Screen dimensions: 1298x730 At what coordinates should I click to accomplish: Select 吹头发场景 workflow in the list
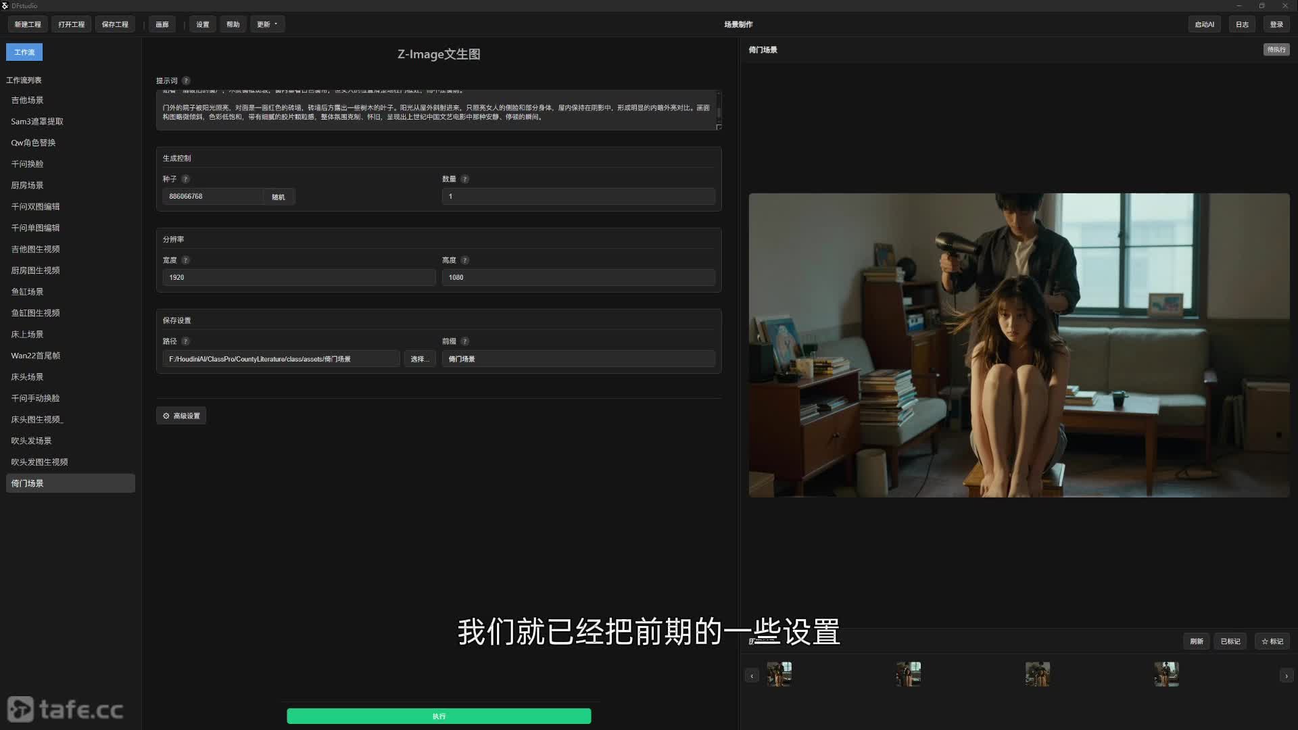(x=31, y=441)
